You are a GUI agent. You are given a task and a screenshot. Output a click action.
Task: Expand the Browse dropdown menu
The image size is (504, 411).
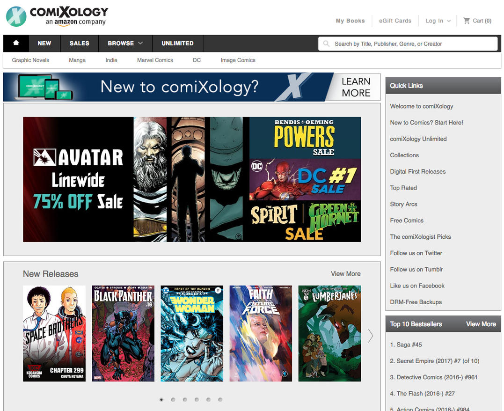pyautogui.click(x=125, y=43)
